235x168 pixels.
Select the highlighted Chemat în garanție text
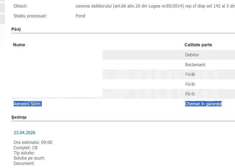pyautogui.click(x=203, y=104)
